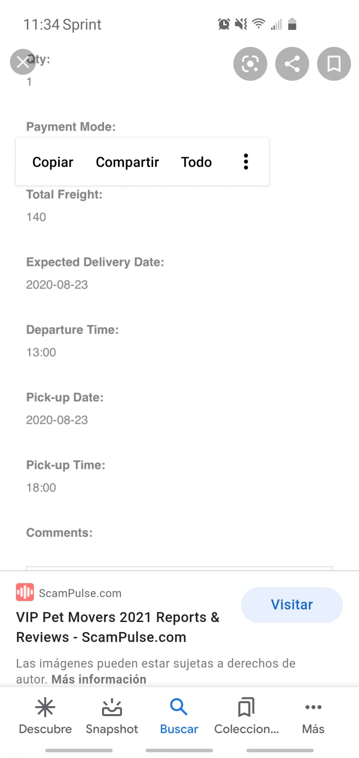
Task: Close the image viewer with X button
Action: (23, 62)
